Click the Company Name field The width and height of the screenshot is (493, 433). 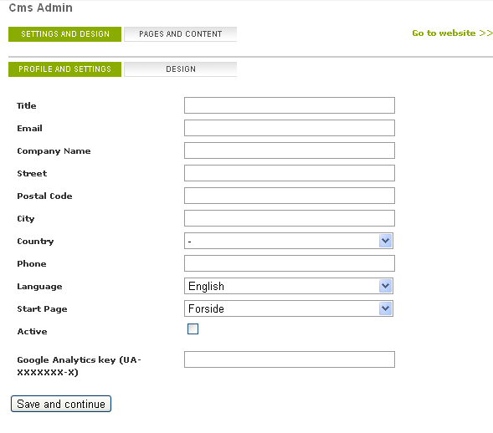[x=290, y=150]
